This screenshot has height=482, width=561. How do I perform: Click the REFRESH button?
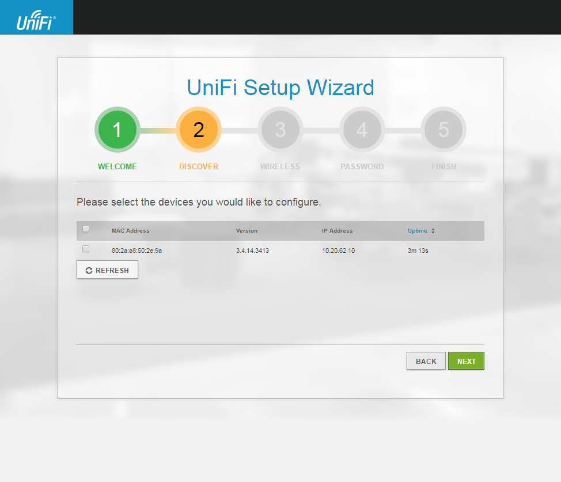107,270
